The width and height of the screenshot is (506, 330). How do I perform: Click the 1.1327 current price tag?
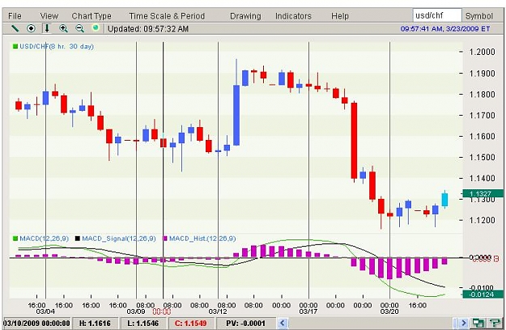483,193
